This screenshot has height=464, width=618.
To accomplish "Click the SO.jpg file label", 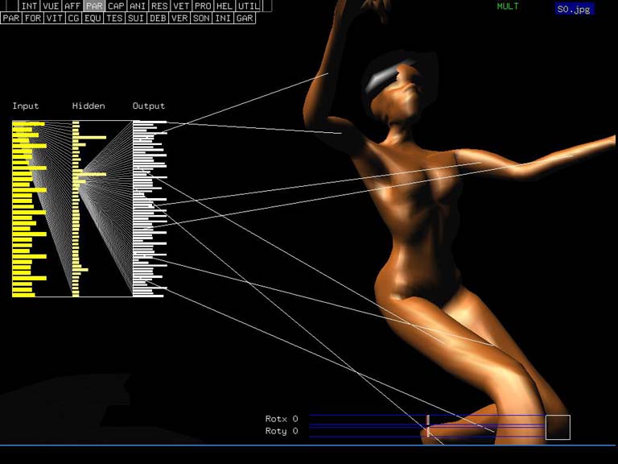I will [574, 10].
